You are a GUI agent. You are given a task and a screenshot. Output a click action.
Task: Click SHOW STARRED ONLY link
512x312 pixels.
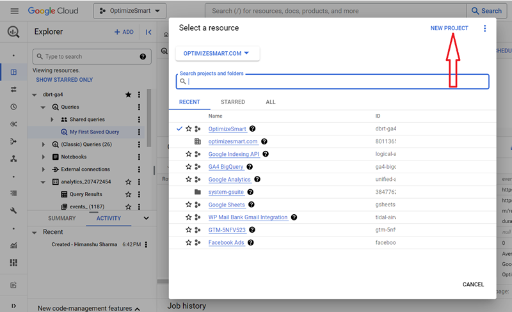click(x=65, y=80)
